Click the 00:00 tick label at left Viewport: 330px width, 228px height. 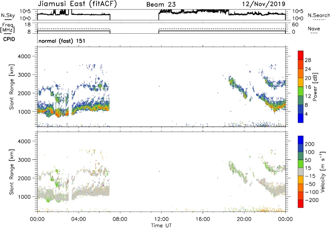[x=37, y=219]
